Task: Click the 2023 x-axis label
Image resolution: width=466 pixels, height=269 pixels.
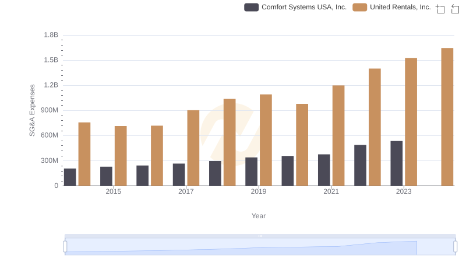Action: (404, 191)
